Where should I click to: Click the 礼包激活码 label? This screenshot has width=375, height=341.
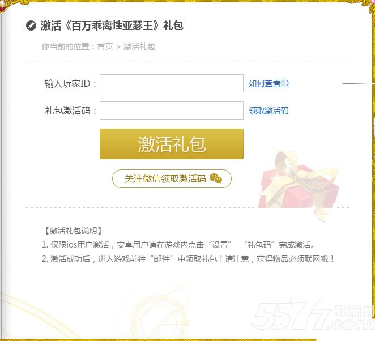71,110
